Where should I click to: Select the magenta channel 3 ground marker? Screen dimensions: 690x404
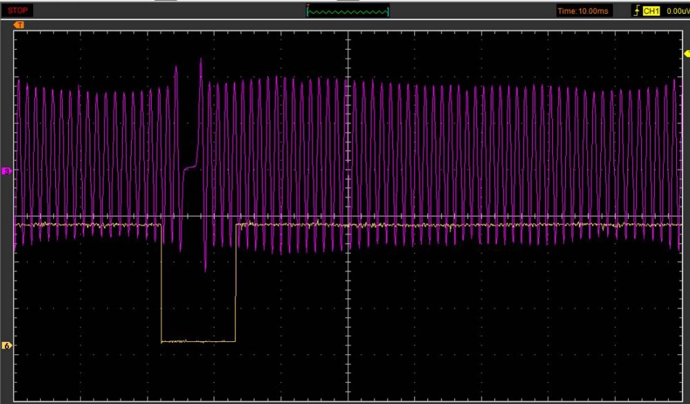[x=8, y=171]
